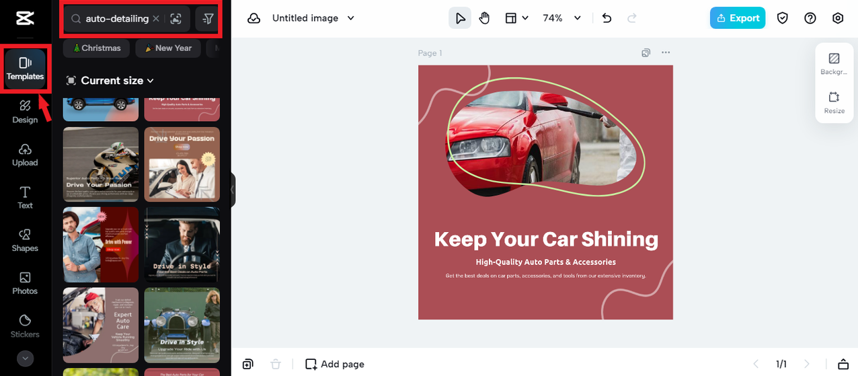Open the Stickers sidebar tab
This screenshot has height=376, width=858.
25,326
